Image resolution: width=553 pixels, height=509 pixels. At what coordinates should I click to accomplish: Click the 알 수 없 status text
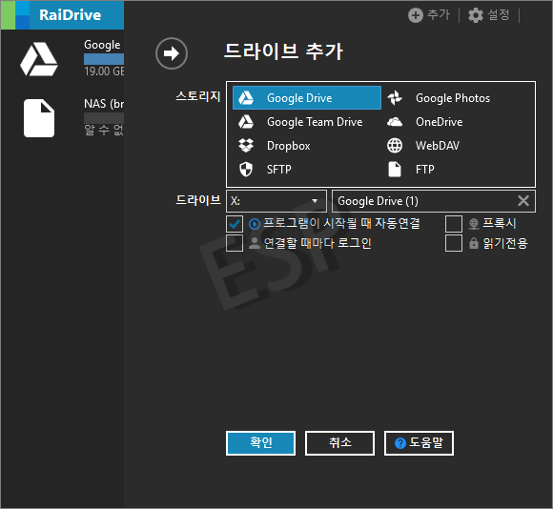point(104,130)
